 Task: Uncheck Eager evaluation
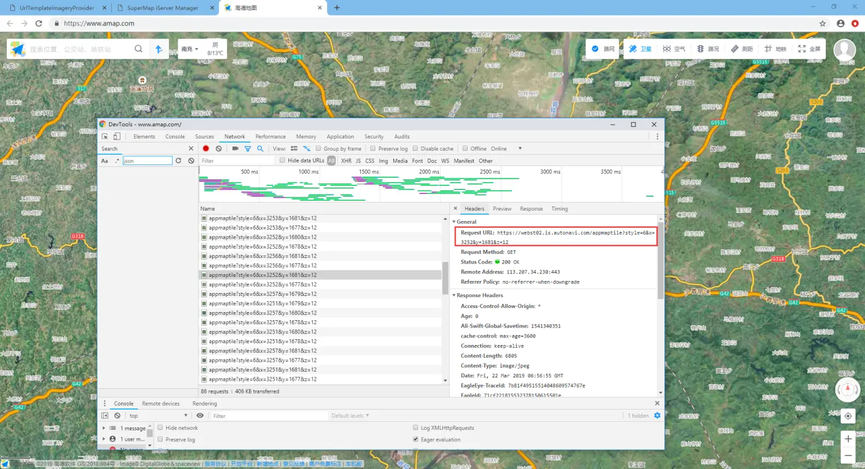point(416,439)
